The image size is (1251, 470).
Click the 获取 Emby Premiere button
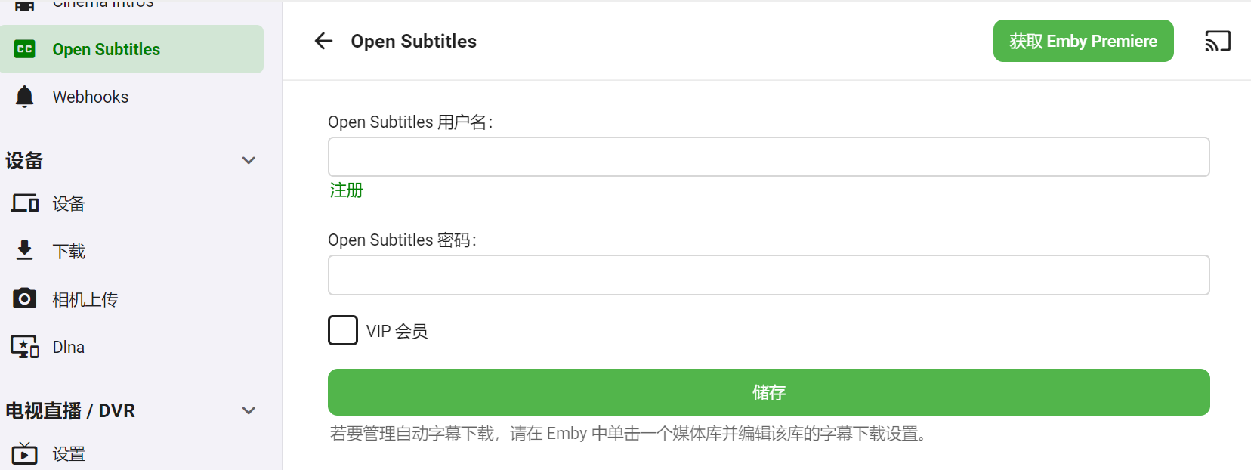[x=1083, y=41]
